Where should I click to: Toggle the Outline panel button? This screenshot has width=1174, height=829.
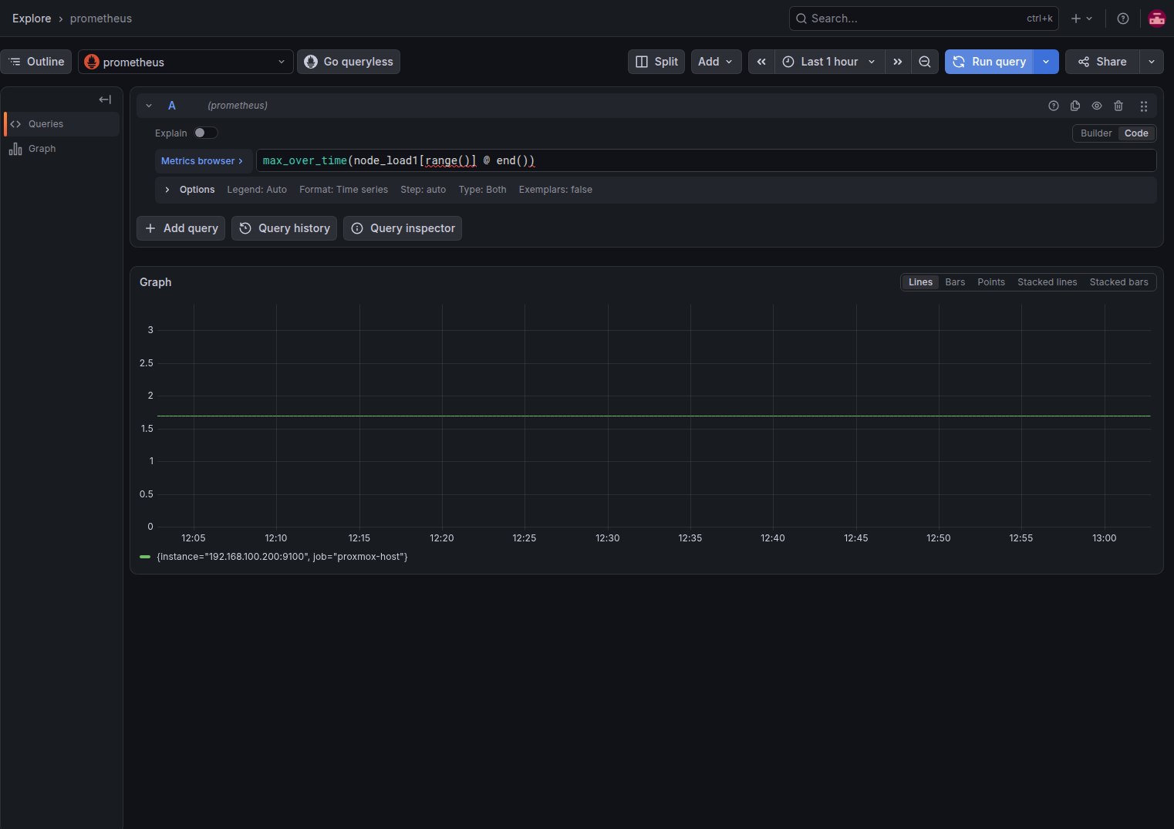36,62
